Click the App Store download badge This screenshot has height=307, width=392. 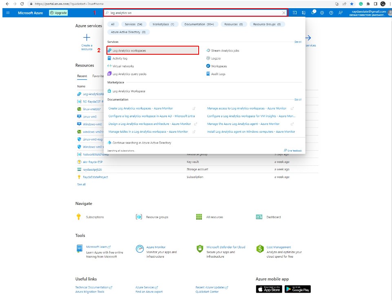(x=269, y=289)
